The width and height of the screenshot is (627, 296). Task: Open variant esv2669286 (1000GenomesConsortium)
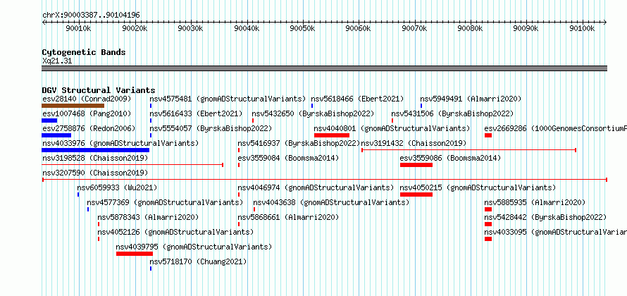coord(555,128)
